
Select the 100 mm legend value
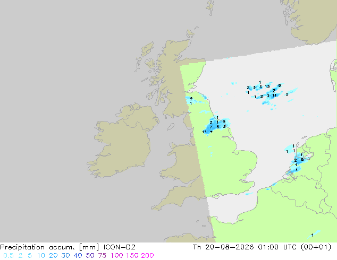117,256
